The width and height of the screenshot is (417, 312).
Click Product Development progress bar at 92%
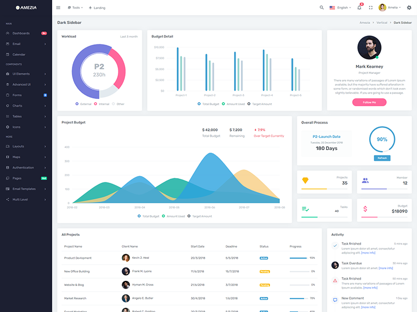click(x=298, y=258)
